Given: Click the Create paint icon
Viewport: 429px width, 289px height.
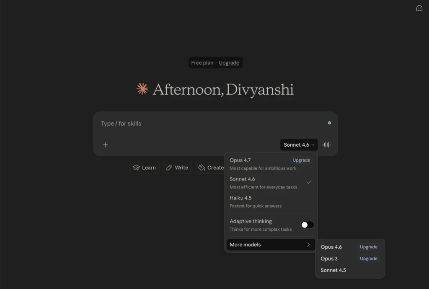Looking at the screenshot, I should (x=202, y=168).
